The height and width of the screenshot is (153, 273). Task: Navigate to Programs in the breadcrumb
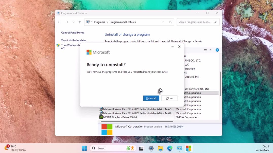pos(99,22)
